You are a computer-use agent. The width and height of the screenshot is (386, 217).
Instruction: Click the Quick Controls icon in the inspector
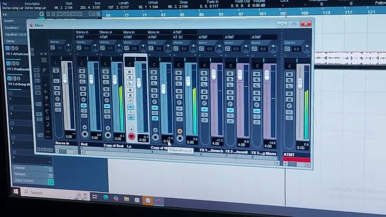(51, 182)
